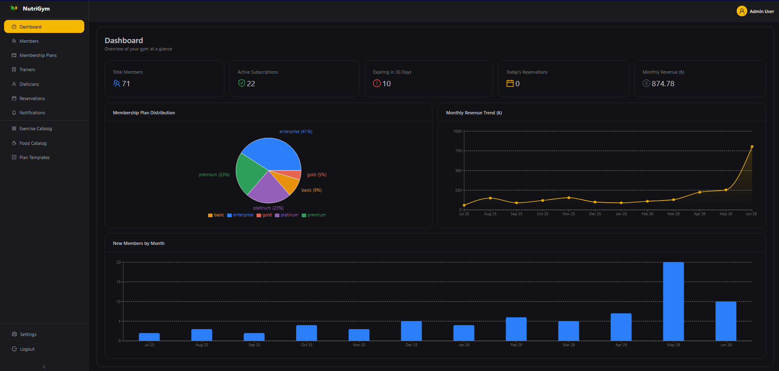Click the Settings gear icon
Image resolution: width=779 pixels, height=371 pixels.
coord(14,334)
